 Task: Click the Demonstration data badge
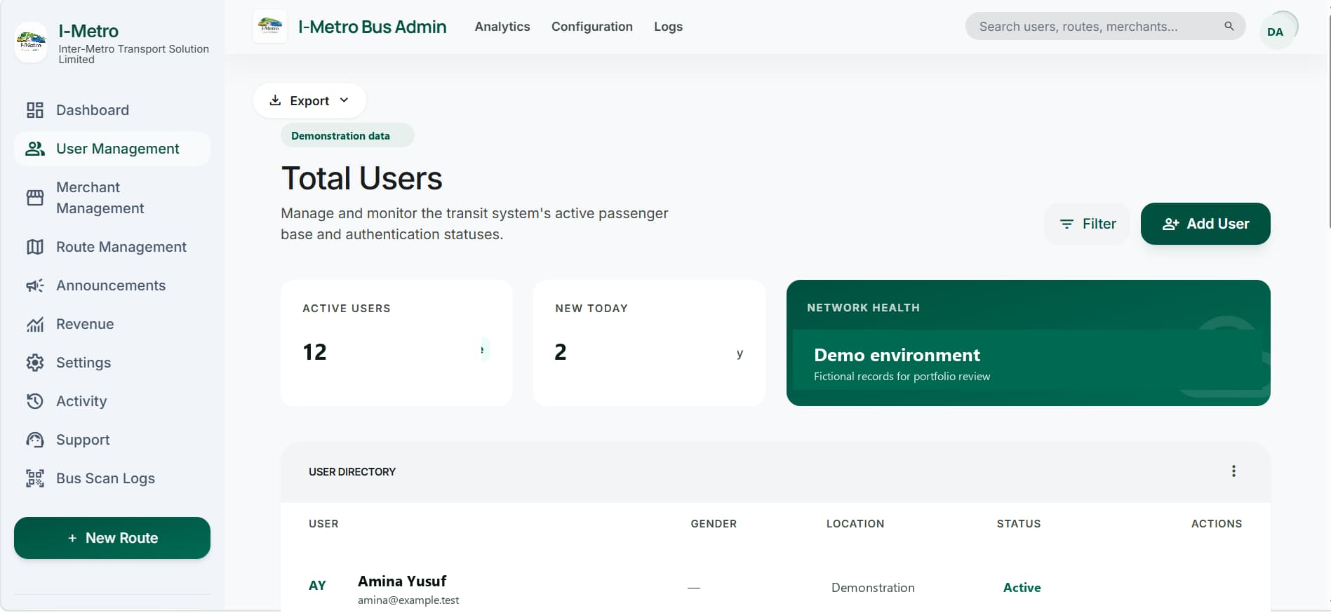click(x=347, y=136)
